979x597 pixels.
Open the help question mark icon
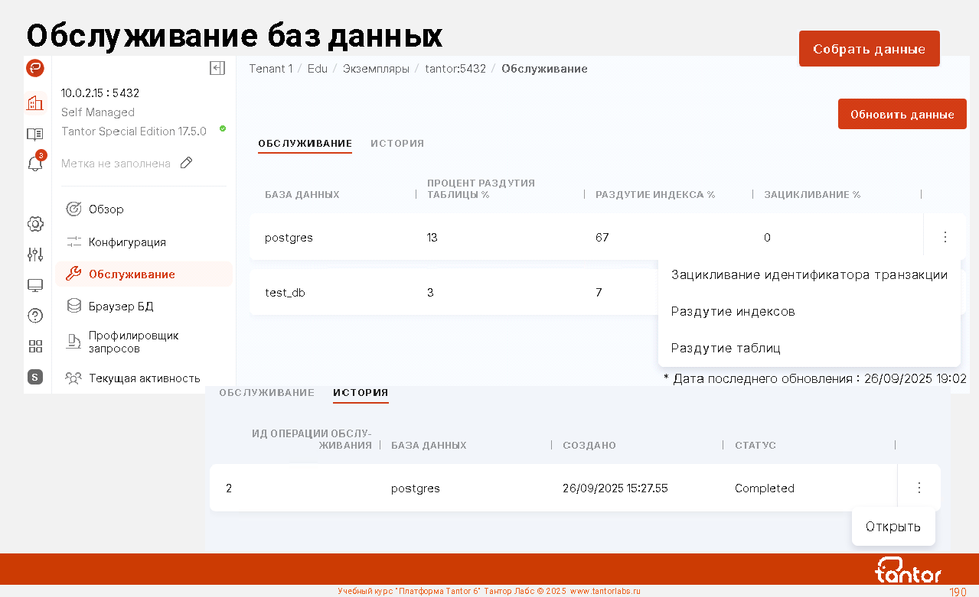point(35,315)
